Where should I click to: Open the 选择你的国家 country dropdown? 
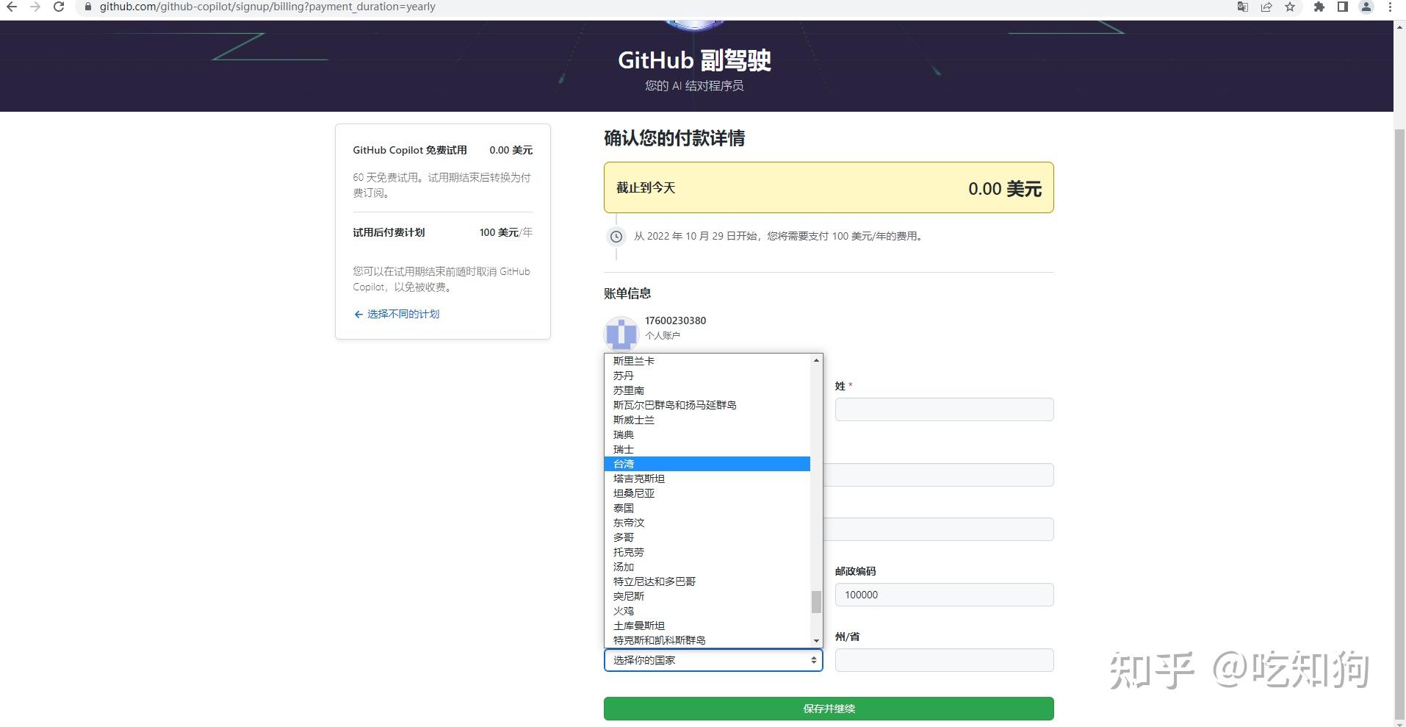point(713,660)
